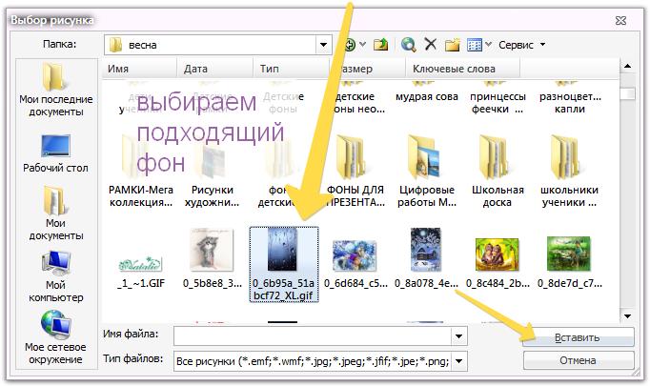Click the file list scrollbar down arrow
The height and width of the screenshot is (386, 650).
point(628,316)
